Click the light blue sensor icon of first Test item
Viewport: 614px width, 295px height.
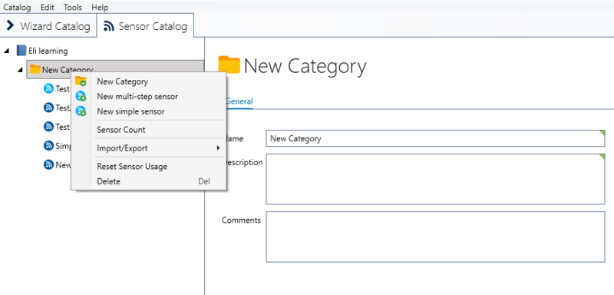(x=48, y=88)
